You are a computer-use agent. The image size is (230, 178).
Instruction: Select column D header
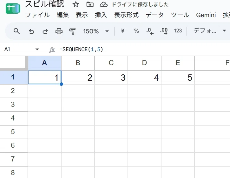[144, 63]
